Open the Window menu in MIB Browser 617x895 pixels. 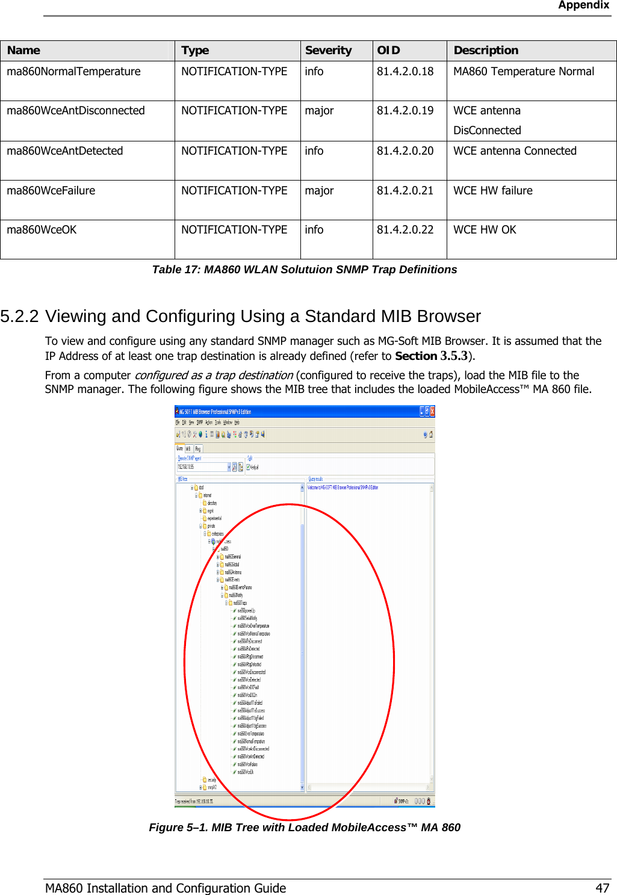point(228,423)
